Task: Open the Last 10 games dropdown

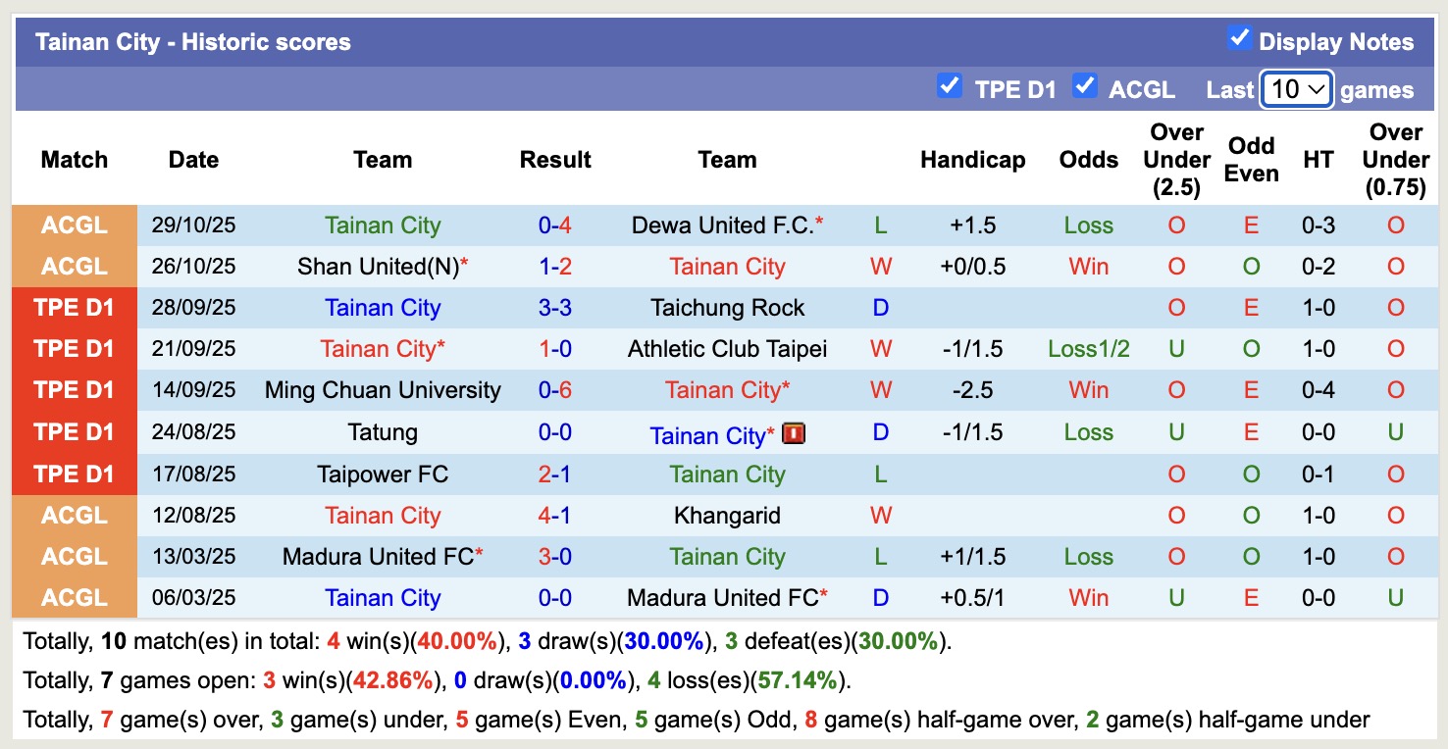Action: point(1296,89)
